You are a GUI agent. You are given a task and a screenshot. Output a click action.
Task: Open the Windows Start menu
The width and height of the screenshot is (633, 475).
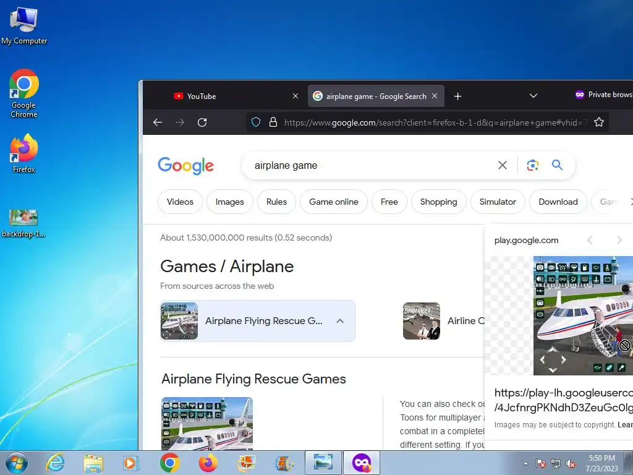[x=17, y=463]
